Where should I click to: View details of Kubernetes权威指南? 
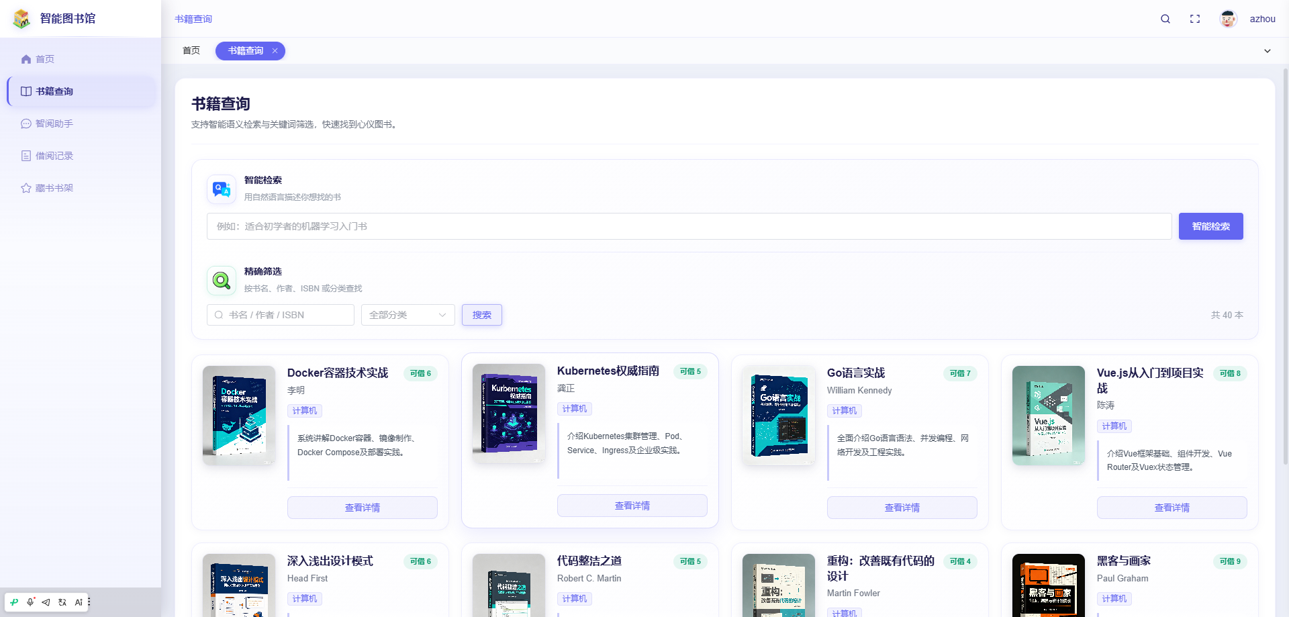point(632,506)
